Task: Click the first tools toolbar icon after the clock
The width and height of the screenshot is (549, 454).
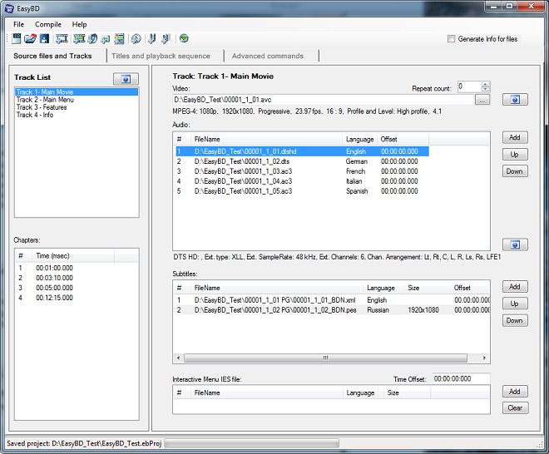Action: coord(152,38)
